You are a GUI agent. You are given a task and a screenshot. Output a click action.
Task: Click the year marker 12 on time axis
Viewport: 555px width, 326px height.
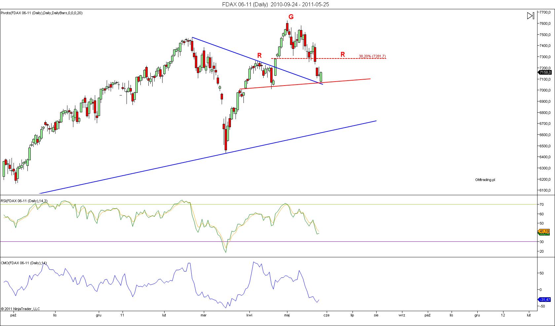pos(503,315)
